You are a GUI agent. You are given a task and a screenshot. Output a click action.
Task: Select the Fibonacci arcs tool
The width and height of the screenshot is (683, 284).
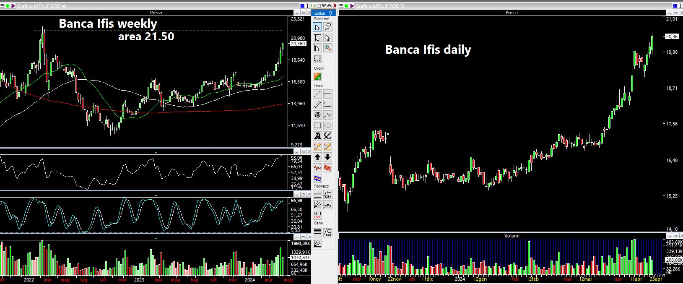328,205
